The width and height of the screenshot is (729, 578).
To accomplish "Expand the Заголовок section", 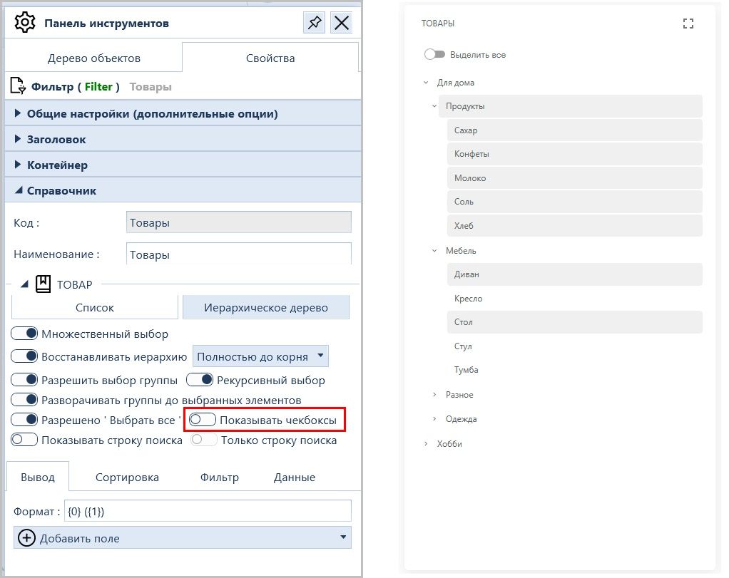I will pyautogui.click(x=18, y=139).
